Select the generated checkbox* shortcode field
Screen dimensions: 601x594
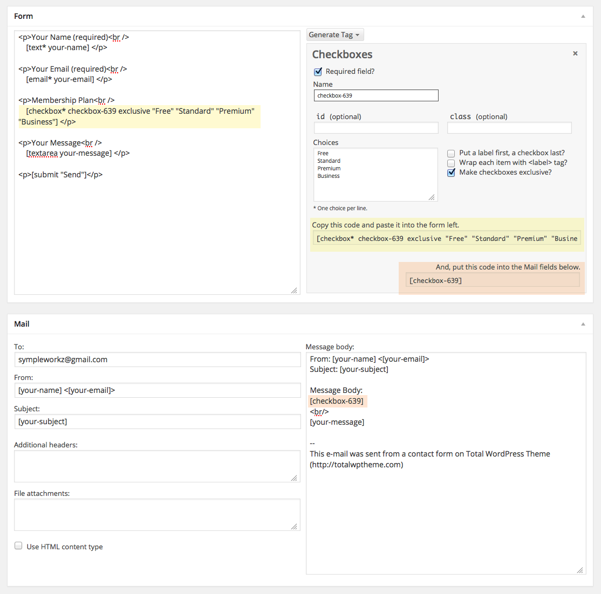pyautogui.click(x=447, y=238)
